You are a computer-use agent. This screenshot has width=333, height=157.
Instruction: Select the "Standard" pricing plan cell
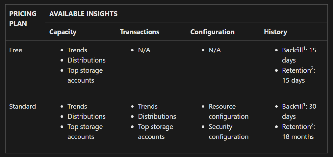tap(22, 107)
